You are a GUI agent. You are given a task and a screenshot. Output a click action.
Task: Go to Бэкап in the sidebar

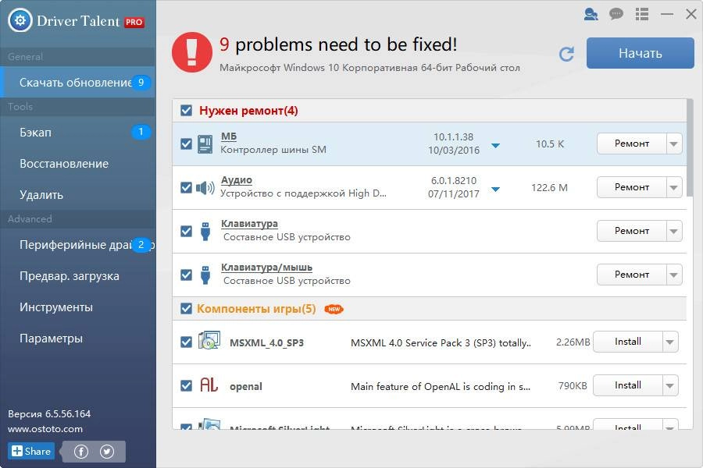coord(77,132)
